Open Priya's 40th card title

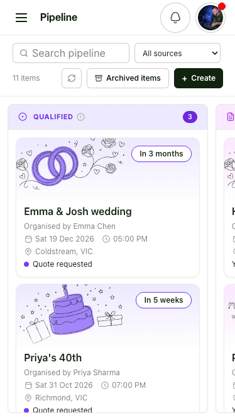tap(53, 358)
